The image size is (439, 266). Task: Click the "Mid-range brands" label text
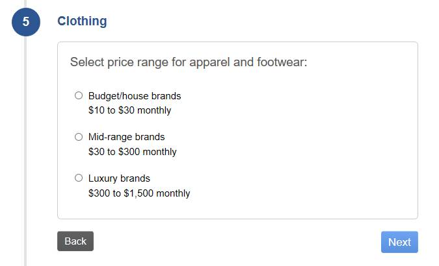126,137
